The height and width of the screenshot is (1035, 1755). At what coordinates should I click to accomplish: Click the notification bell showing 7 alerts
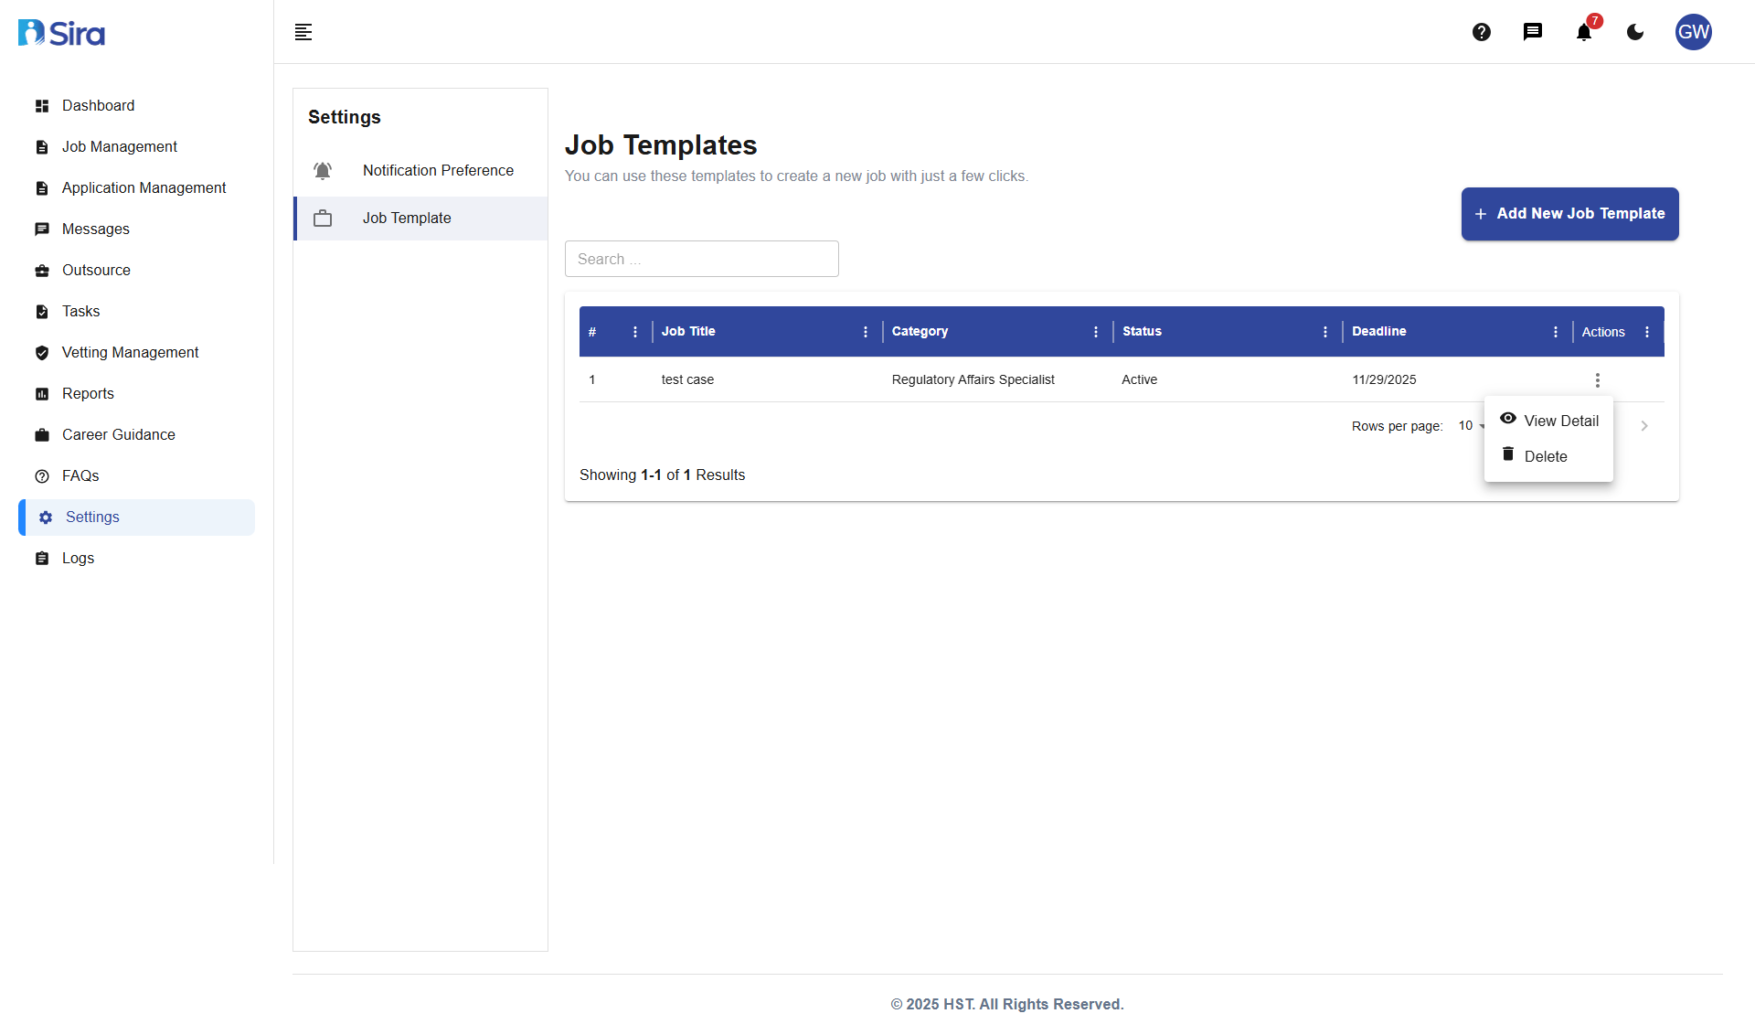pyautogui.click(x=1583, y=32)
